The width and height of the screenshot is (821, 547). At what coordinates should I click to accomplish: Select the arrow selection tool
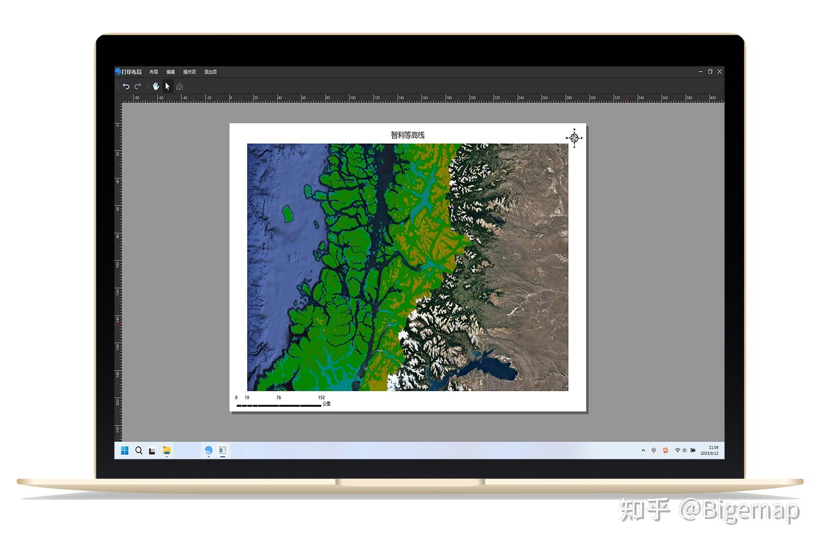point(167,86)
